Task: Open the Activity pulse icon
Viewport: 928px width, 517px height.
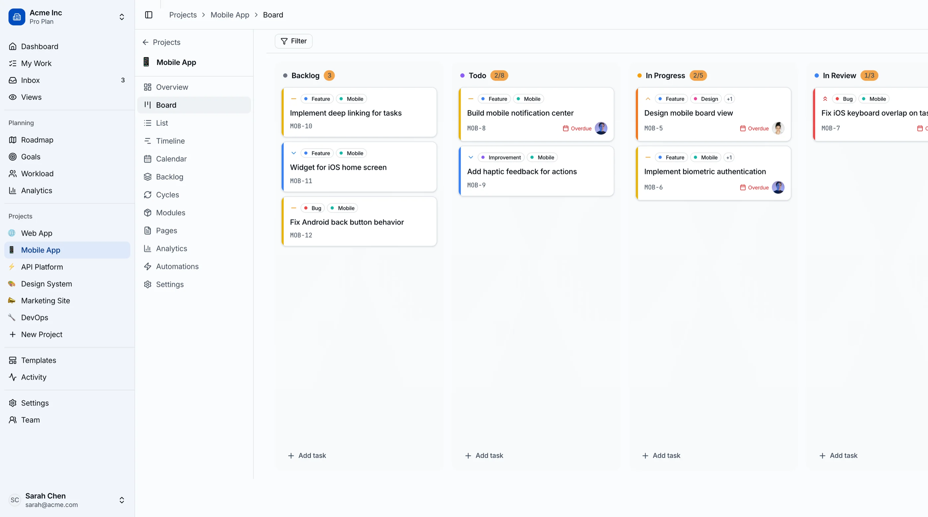Action: coord(13,377)
